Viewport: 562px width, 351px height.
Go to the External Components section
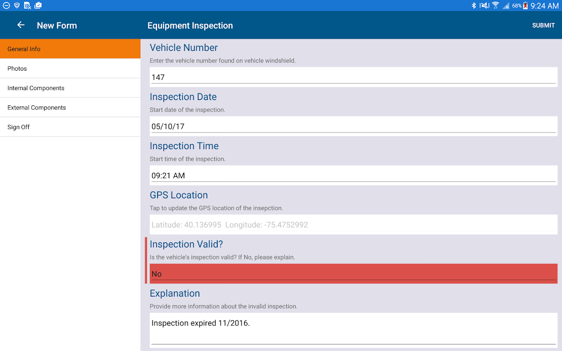[x=70, y=107]
